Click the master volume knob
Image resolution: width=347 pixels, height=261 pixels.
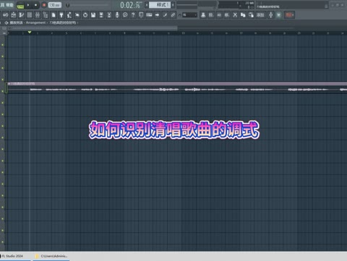(68, 5)
